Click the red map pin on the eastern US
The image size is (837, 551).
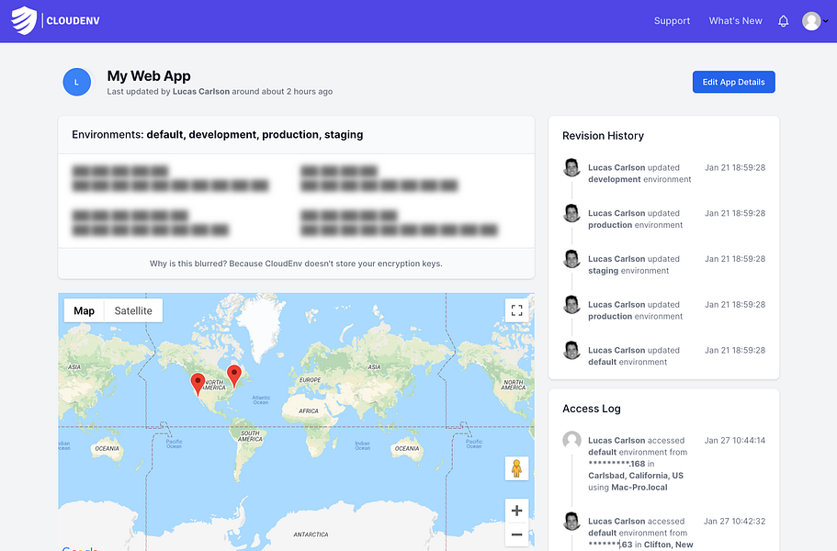(233, 376)
